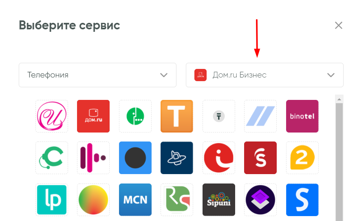Close the Выберите сервис dialog

pyautogui.click(x=339, y=25)
